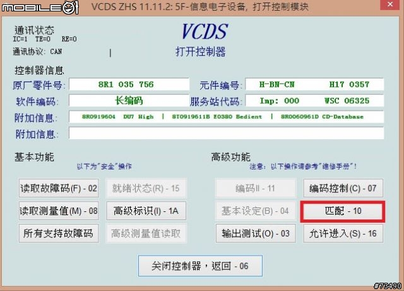Click extra info field with 8R0919604 DU7 High
The image size is (404, 291).
click(226, 116)
